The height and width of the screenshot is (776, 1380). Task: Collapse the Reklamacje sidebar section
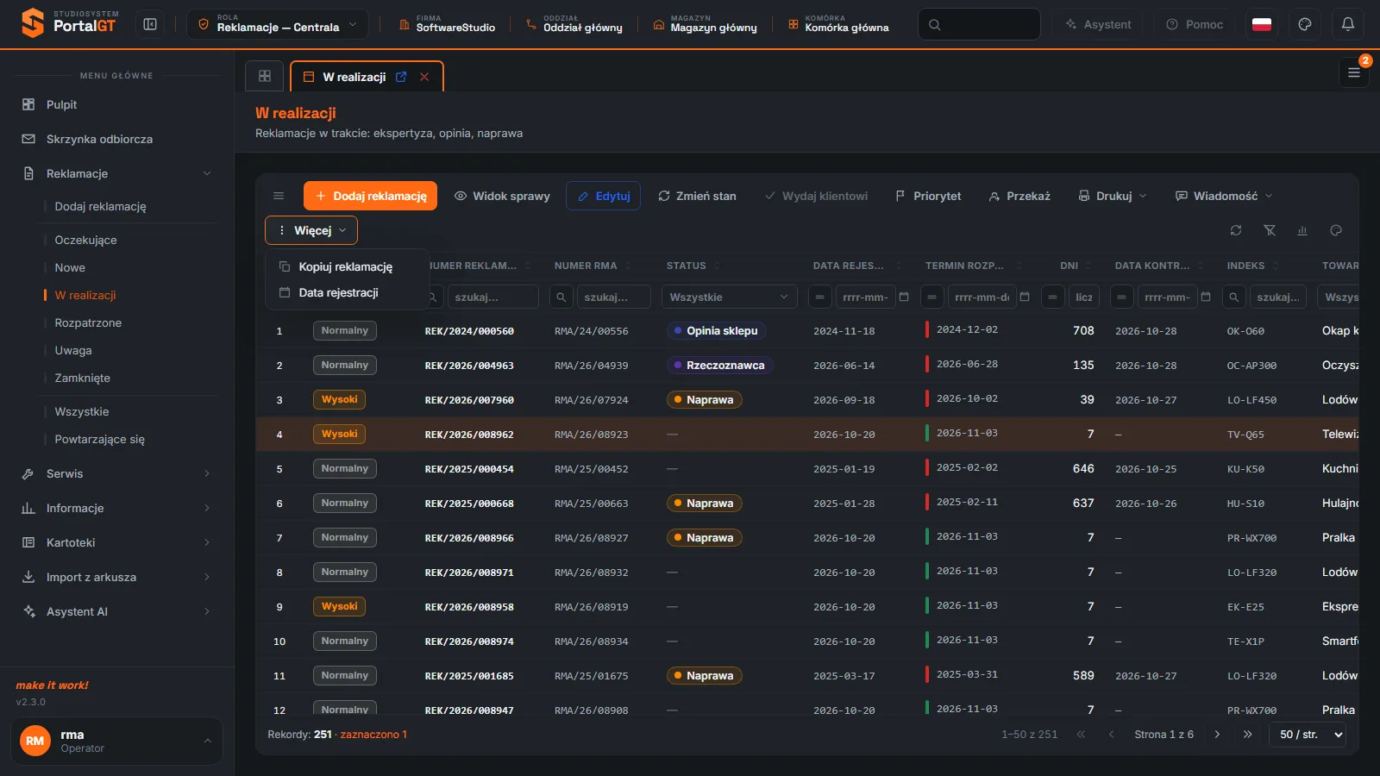[x=116, y=173]
